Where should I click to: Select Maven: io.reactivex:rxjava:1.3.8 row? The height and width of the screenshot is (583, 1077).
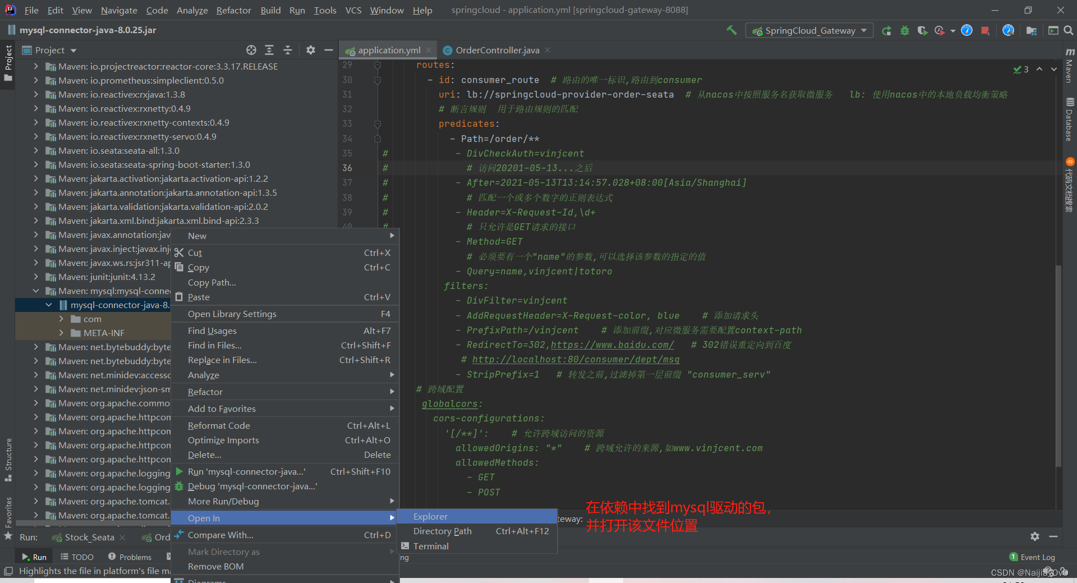[177, 94]
